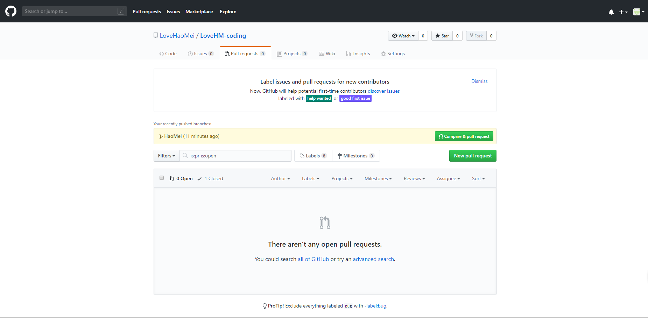The height and width of the screenshot is (318, 648).
Task: Switch to the Wiki tab
Action: tap(327, 54)
